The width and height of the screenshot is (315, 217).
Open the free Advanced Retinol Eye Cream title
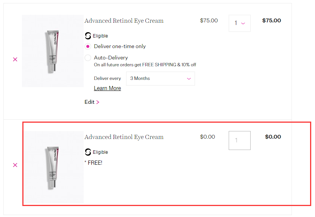tap(124, 137)
